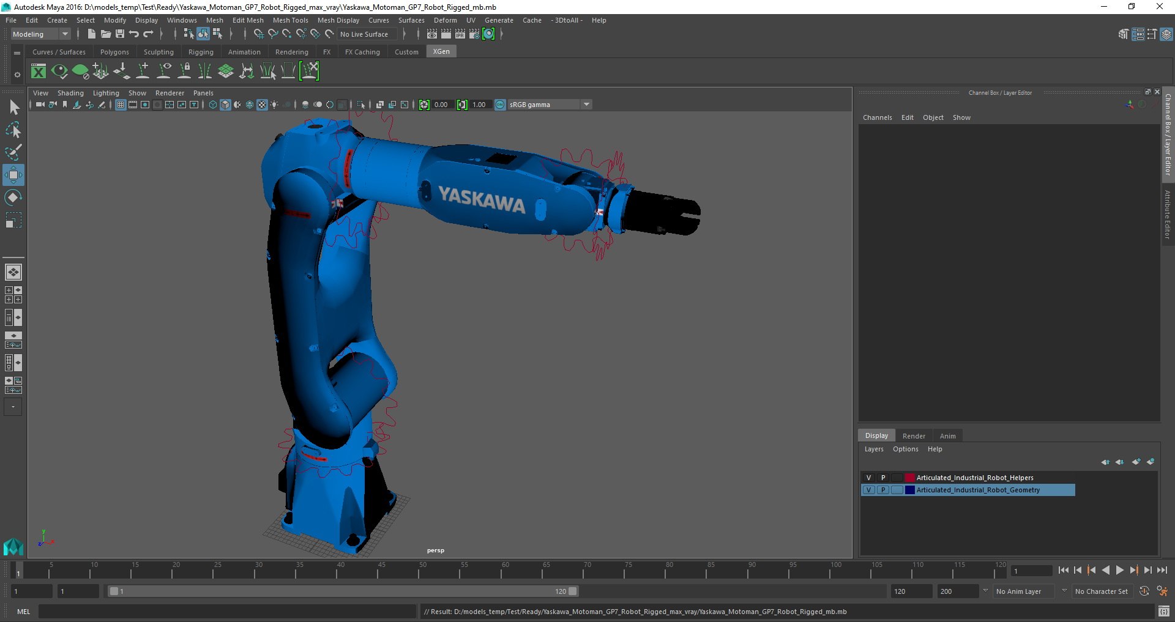Toggle playback P of Robot_Geometry layer

coord(883,490)
